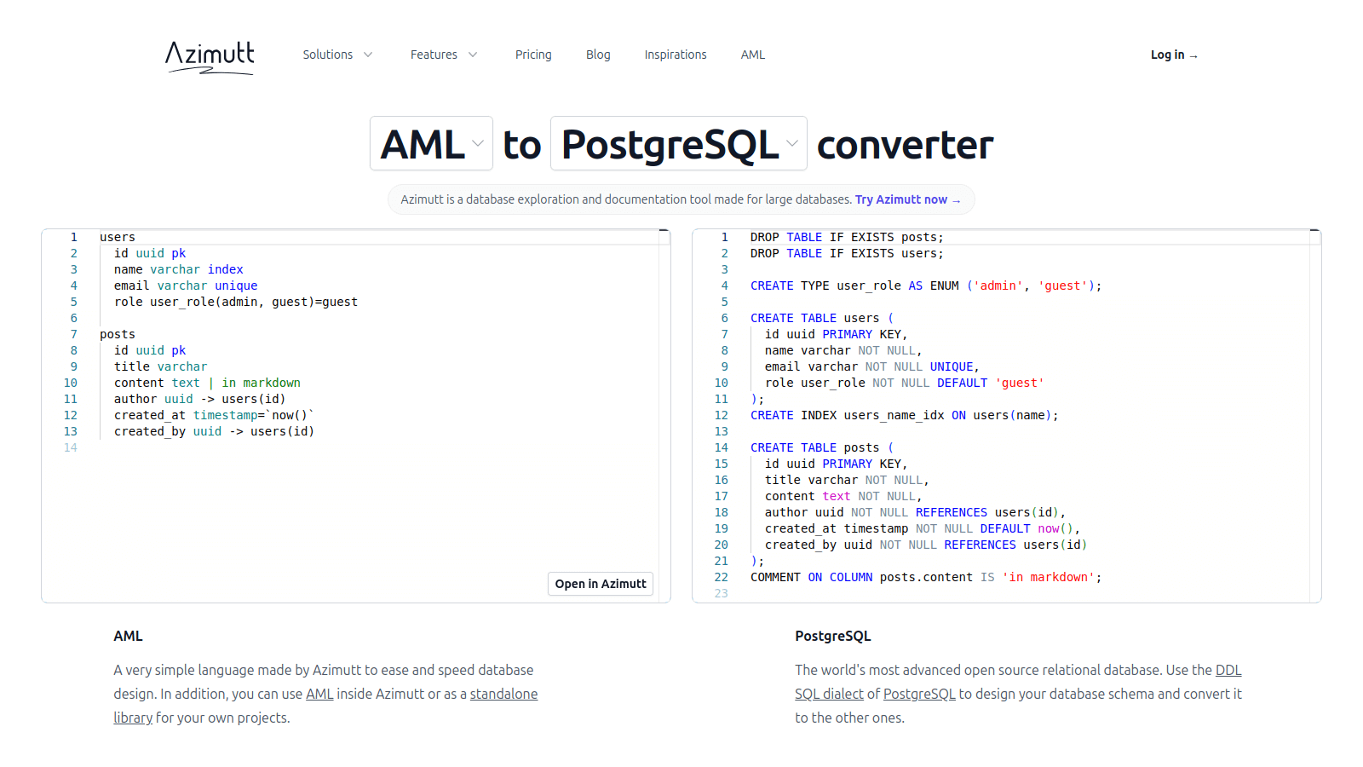This screenshot has height=767, width=1363.
Task: Click the AML link in the description
Action: [319, 694]
